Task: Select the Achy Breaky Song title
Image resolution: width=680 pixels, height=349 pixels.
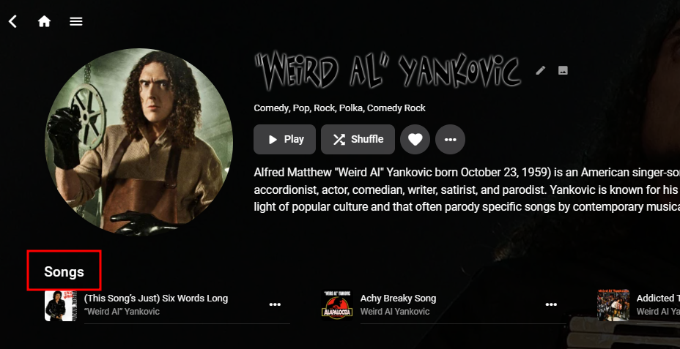Action: pyautogui.click(x=398, y=299)
